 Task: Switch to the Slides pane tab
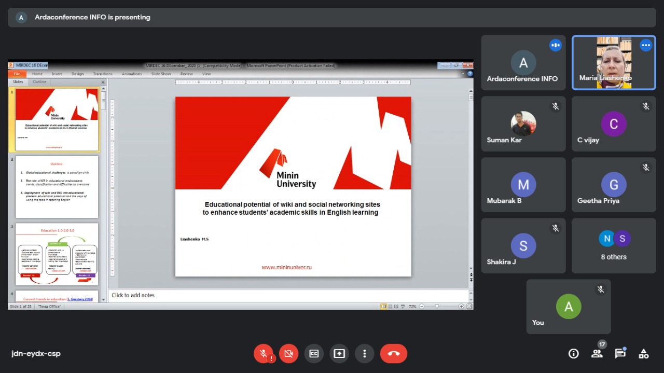18,82
